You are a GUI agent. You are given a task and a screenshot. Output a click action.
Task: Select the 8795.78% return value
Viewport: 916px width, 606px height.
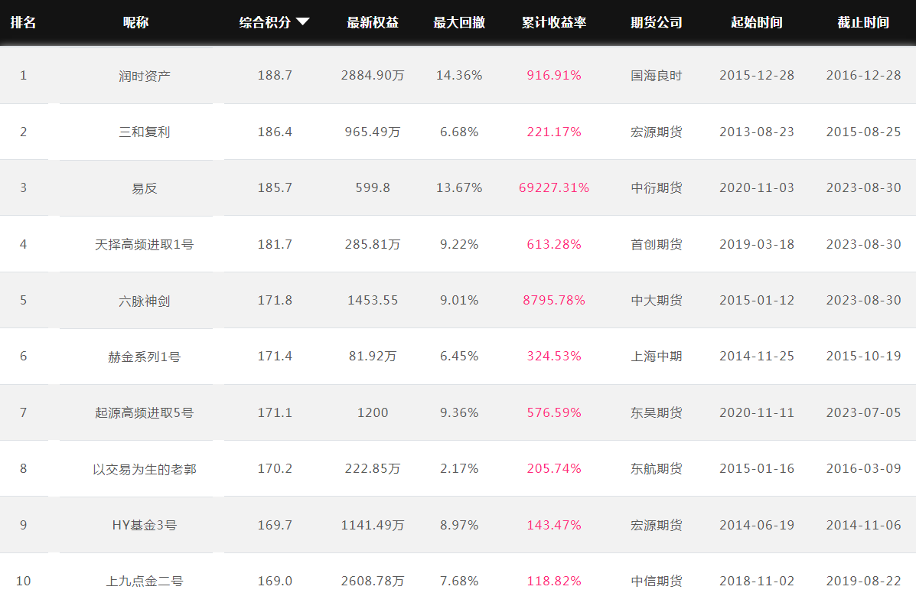pyautogui.click(x=554, y=300)
